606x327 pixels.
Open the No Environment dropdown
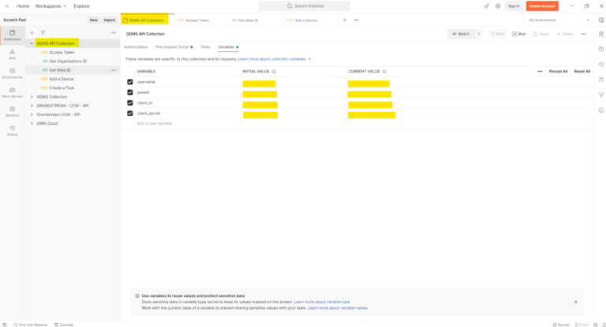pyautogui.click(x=559, y=20)
